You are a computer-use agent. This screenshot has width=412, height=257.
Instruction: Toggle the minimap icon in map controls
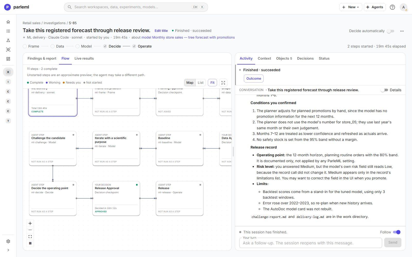(30, 243)
